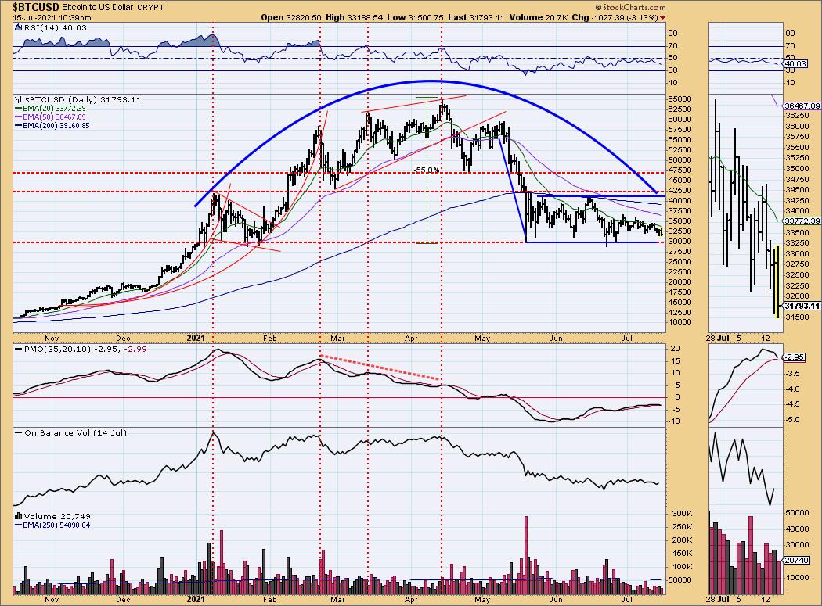Click the 27500 price axis label
The image size is (822, 606).
click(x=680, y=252)
